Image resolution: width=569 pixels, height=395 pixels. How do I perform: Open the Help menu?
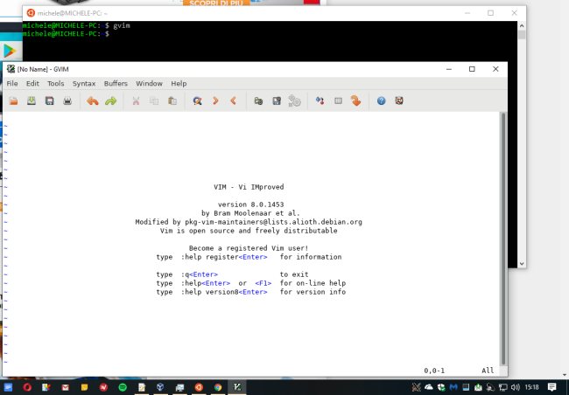click(x=179, y=83)
